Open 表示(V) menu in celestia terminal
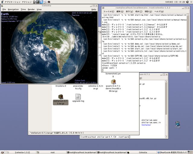193x154 pixels. [129, 11]
